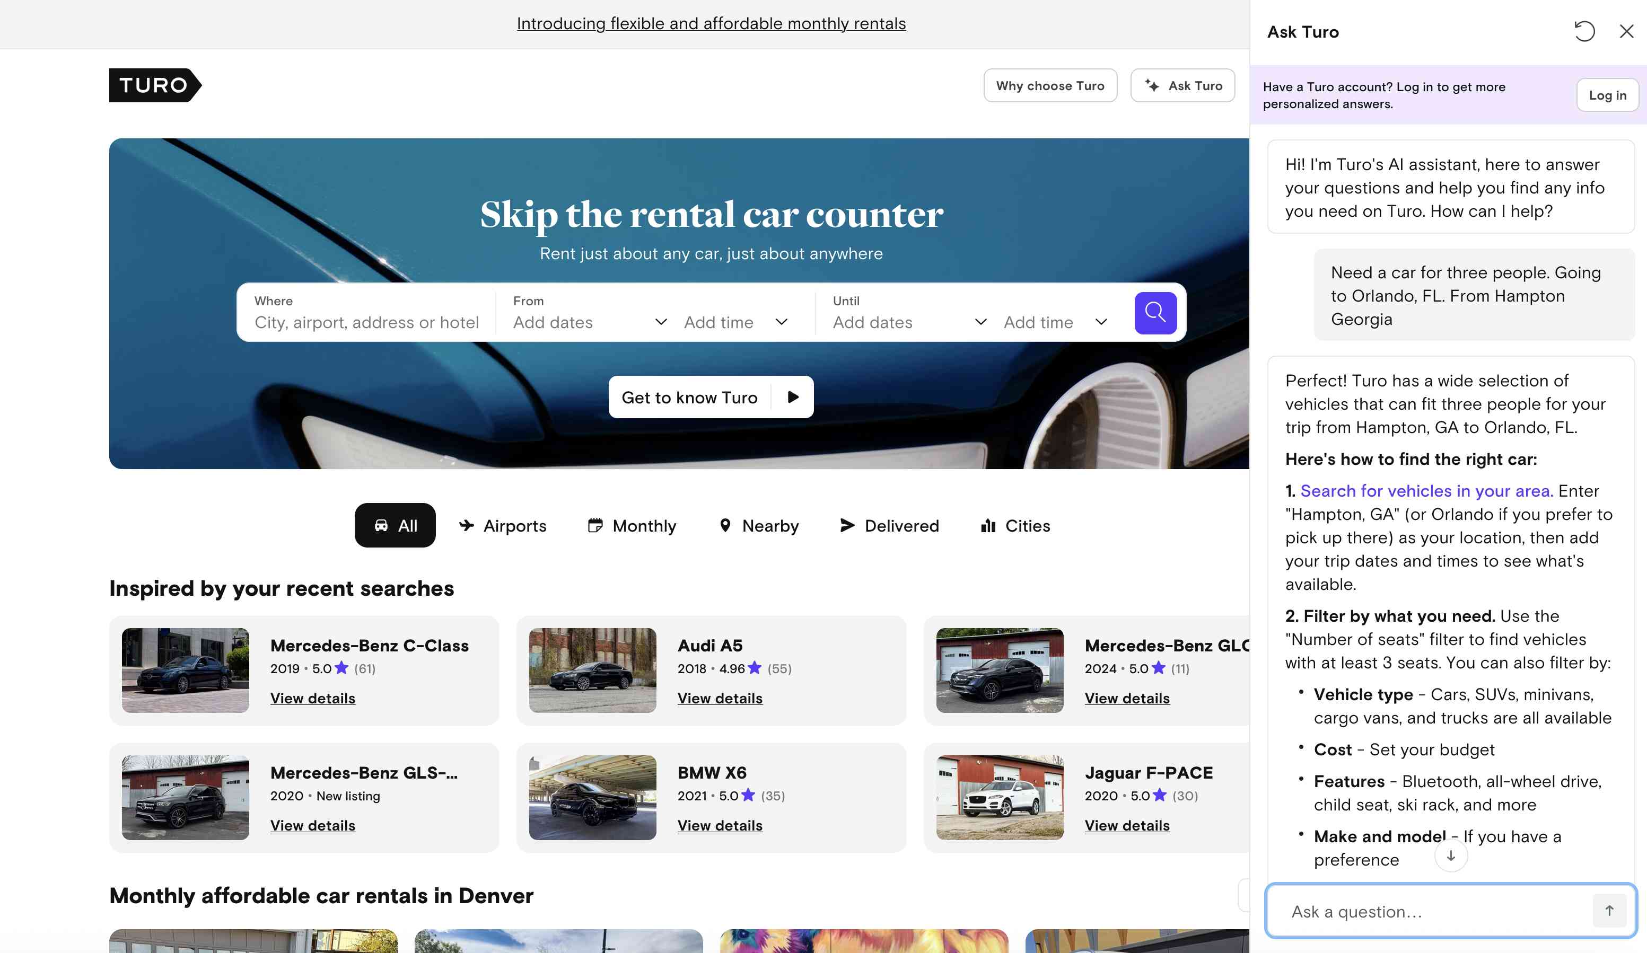This screenshot has width=1647, height=953.
Task: Open the monthly rentals announcement link
Action: [x=711, y=23]
